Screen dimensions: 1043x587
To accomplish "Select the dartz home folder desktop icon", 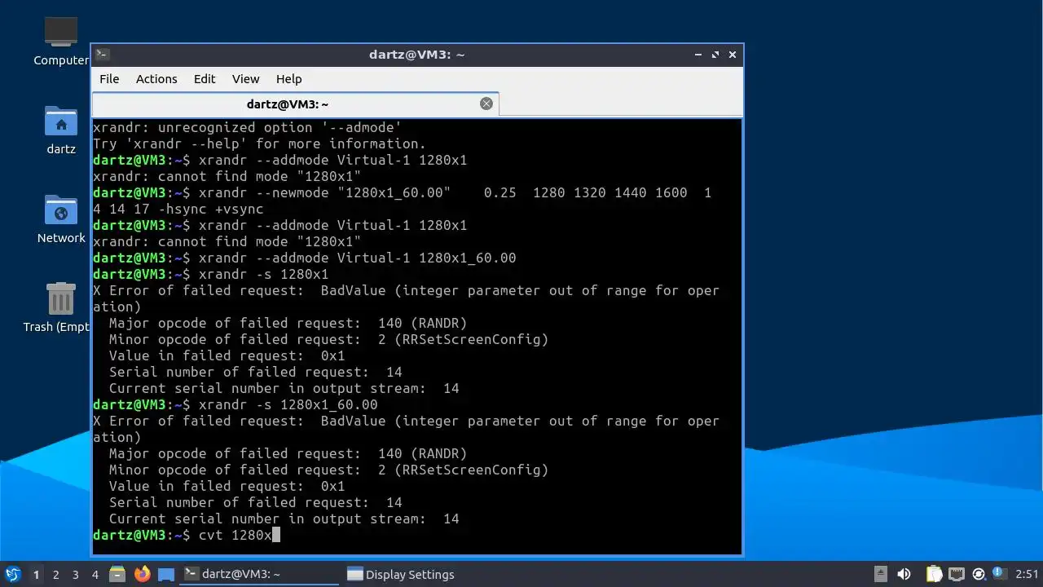I will click(x=61, y=130).
